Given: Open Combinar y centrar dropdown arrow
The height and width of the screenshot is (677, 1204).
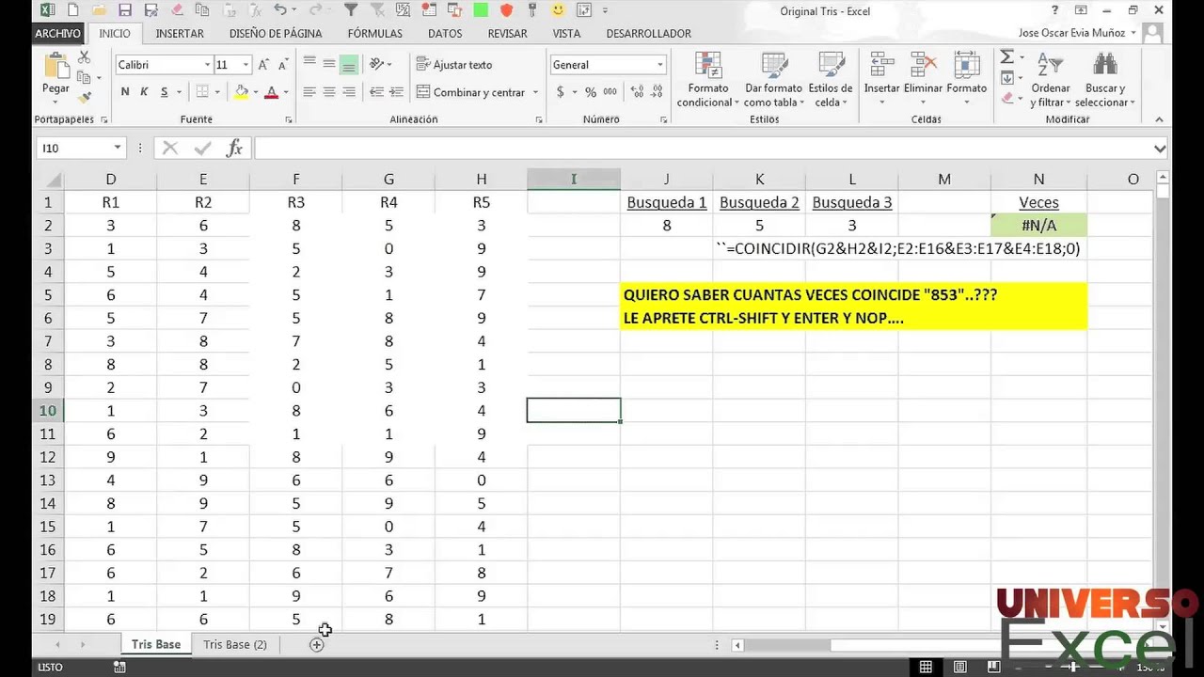Looking at the screenshot, I should 536,92.
